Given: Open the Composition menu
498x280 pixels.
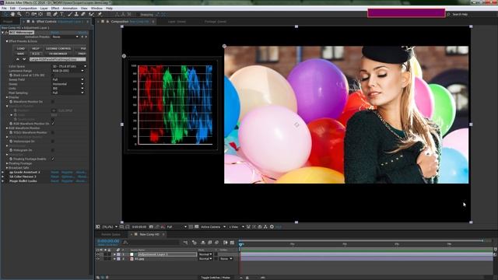Looking at the screenshot, I should click(28, 9).
